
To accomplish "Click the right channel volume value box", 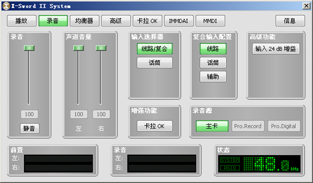I will [x=101, y=114].
